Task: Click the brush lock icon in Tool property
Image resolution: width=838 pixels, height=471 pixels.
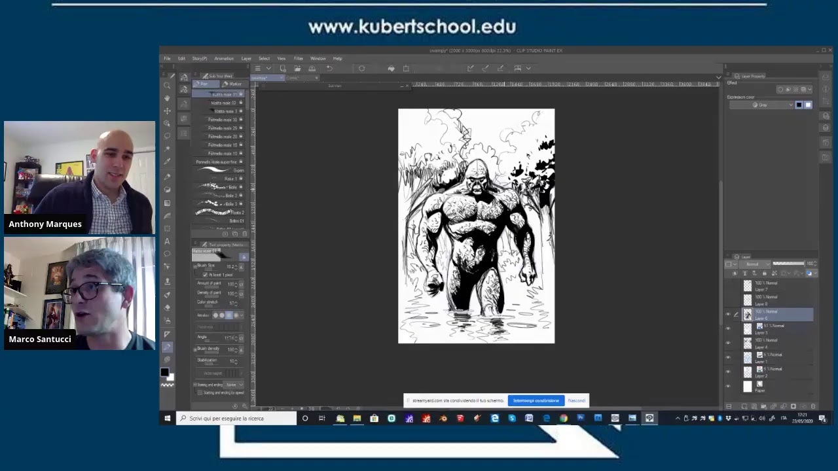Action: coord(244,256)
